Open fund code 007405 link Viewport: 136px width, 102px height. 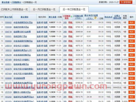(8, 60)
